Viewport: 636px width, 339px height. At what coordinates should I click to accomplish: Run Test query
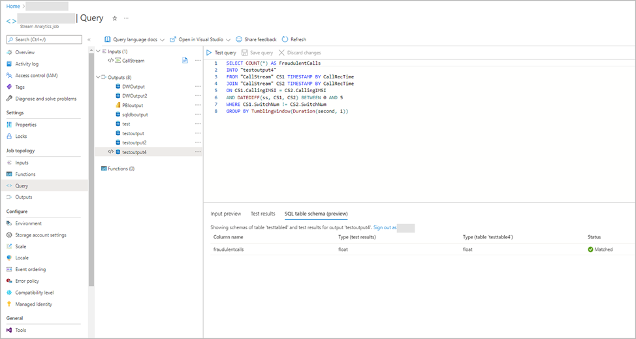221,53
